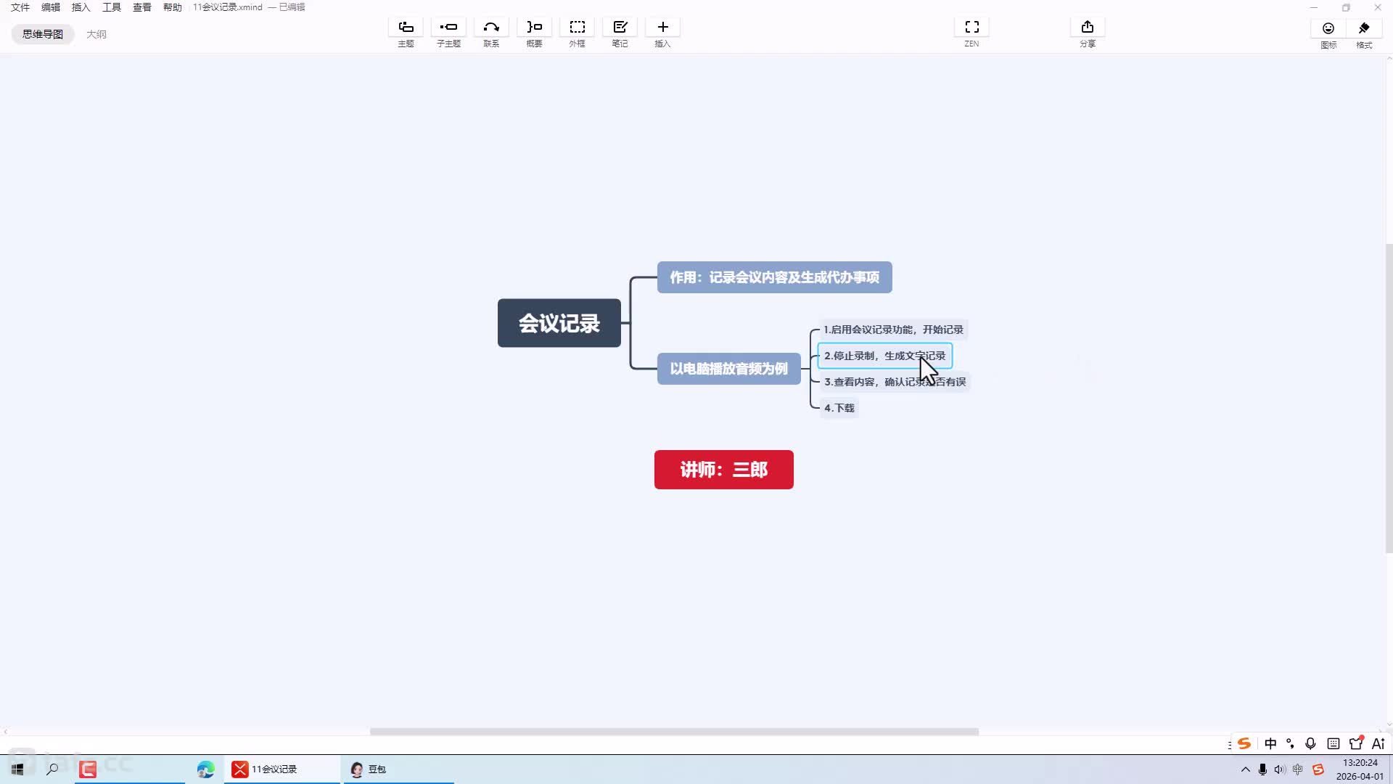
Task: Add a subtopic with 子主题 icon
Action: [448, 28]
